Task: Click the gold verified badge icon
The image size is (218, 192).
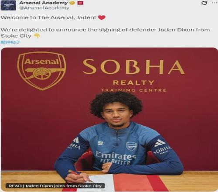Action: point(72,3)
